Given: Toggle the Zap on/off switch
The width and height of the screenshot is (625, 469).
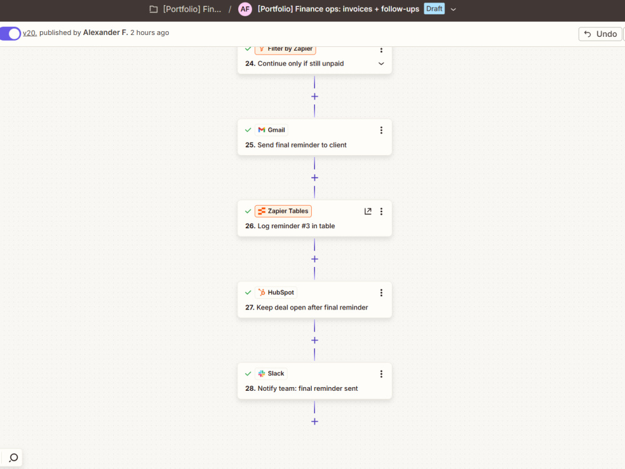Looking at the screenshot, I should 10,34.
